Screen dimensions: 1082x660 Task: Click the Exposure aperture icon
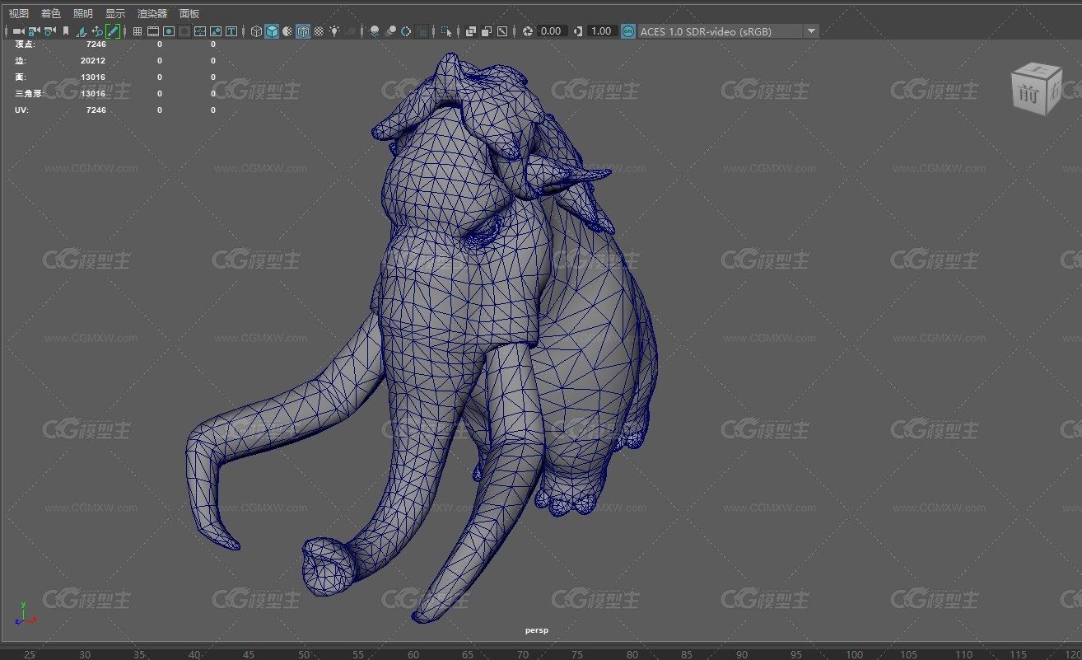coord(528,31)
